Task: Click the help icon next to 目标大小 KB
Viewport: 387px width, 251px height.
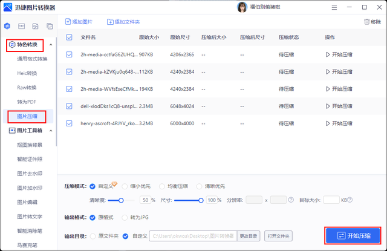Action: point(350,200)
